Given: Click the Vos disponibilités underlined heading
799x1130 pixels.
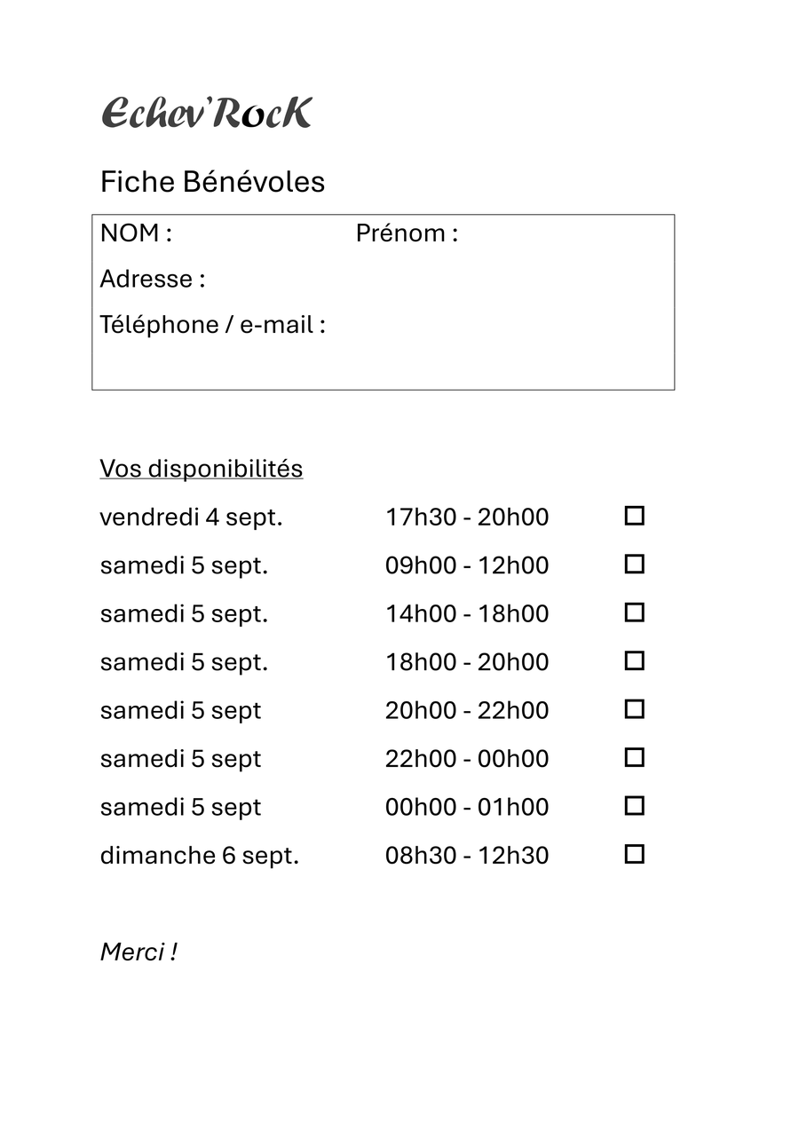Looking at the screenshot, I should coord(202,469).
